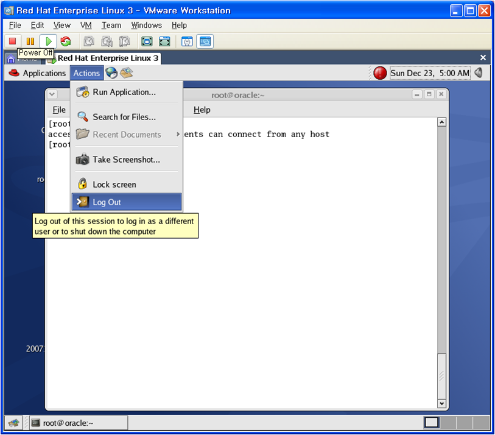This screenshot has width=495, height=435.
Task: Close the VM tab with the X
Action: [483, 57]
